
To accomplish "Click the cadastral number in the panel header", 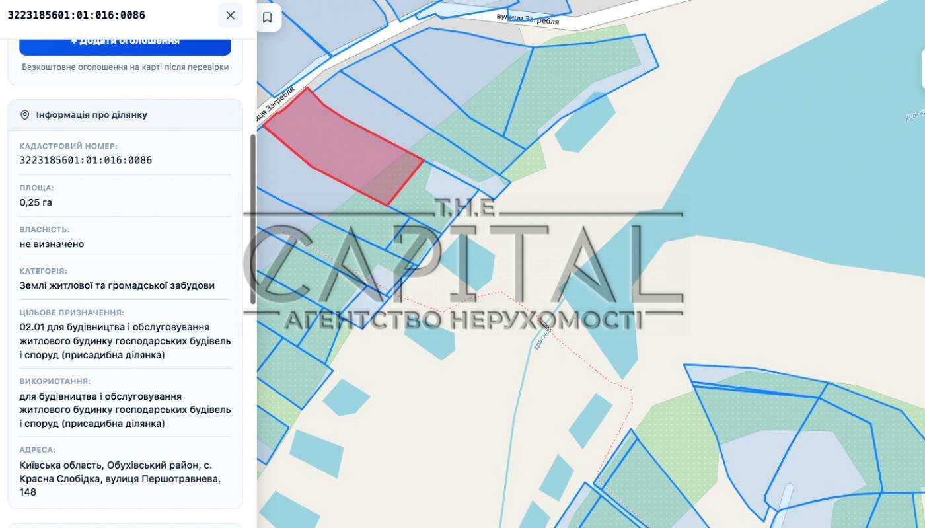I will pos(76,15).
